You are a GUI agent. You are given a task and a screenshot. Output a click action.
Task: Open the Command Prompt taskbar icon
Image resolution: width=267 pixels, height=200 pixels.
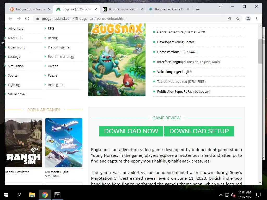coord(57,195)
